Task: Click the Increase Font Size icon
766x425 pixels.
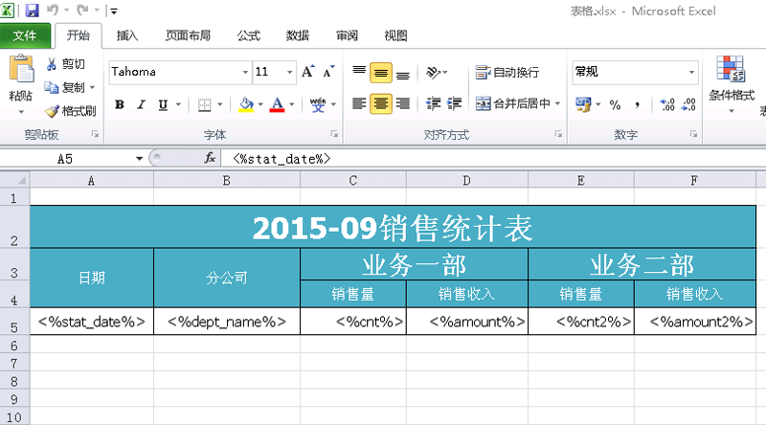Action: (x=308, y=72)
